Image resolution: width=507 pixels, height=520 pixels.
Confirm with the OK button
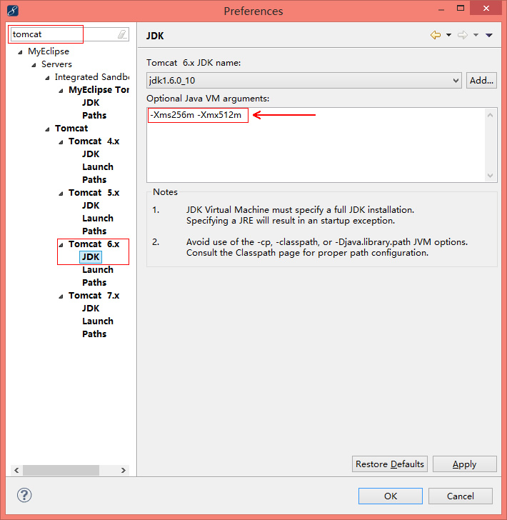tap(391, 496)
